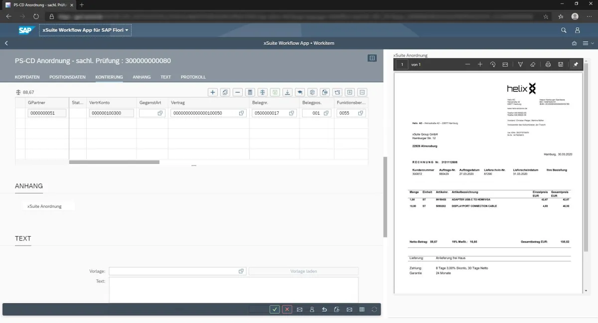598x323 pixels.
Task: Open xSuite Workflow App dropdown menu
Action: point(86,30)
